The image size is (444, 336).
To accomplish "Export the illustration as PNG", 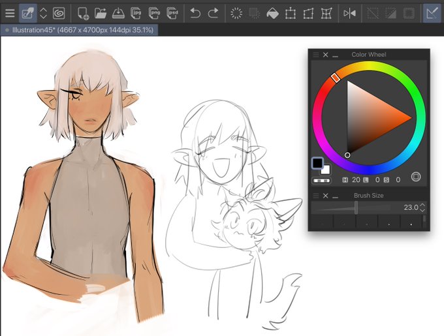I will coord(154,13).
